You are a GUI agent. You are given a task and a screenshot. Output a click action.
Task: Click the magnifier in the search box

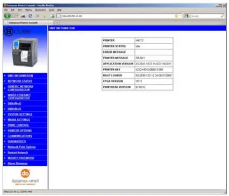click(x=222, y=16)
